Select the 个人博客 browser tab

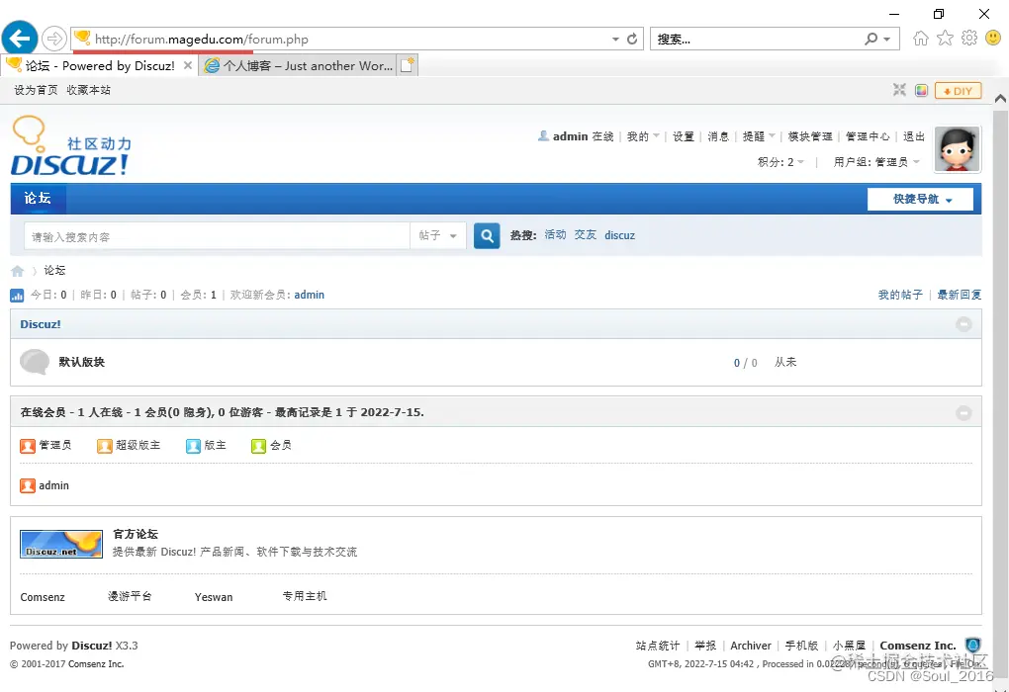coord(297,63)
